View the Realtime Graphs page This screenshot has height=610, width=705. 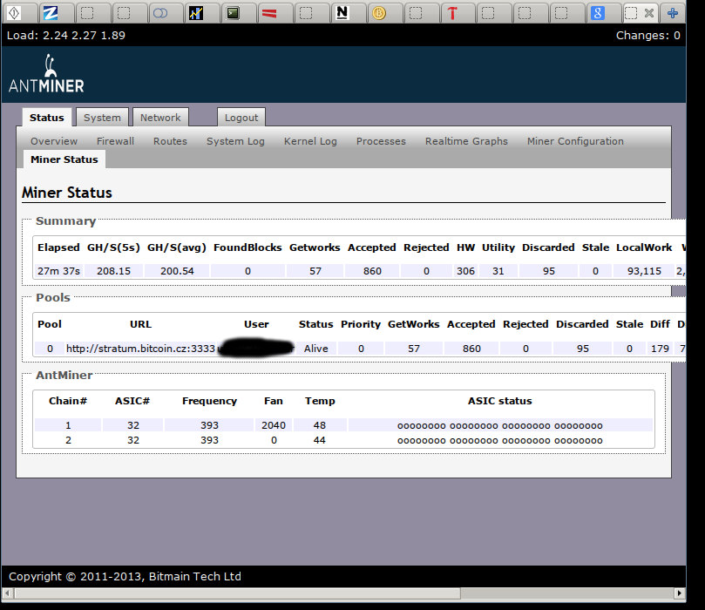(466, 141)
